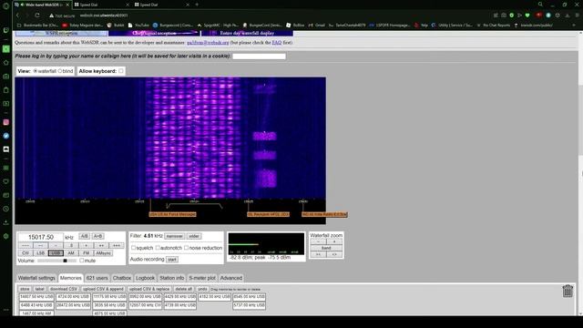The width and height of the screenshot is (583, 328).
Task: Enable the Allow keyboard checkbox
Action: tap(121, 71)
